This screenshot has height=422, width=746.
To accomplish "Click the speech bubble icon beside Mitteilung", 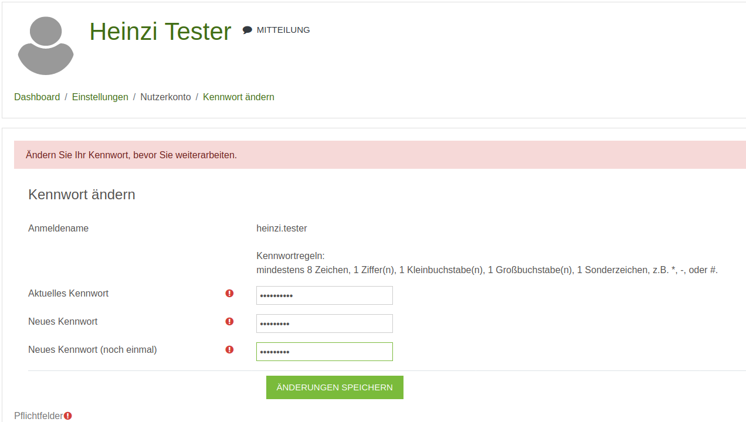I will (247, 30).
